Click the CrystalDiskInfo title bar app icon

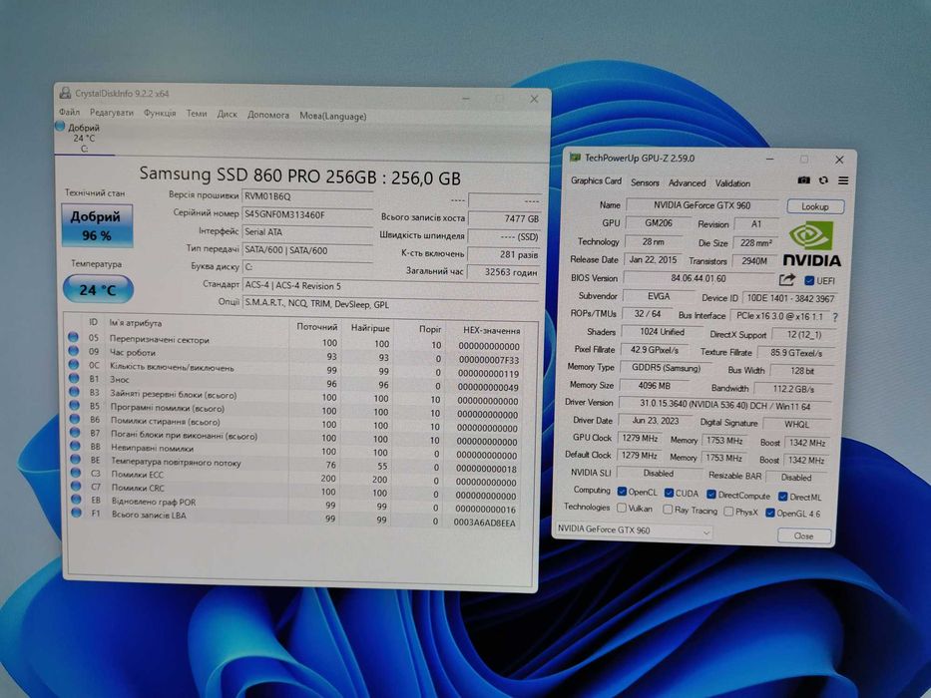point(65,93)
